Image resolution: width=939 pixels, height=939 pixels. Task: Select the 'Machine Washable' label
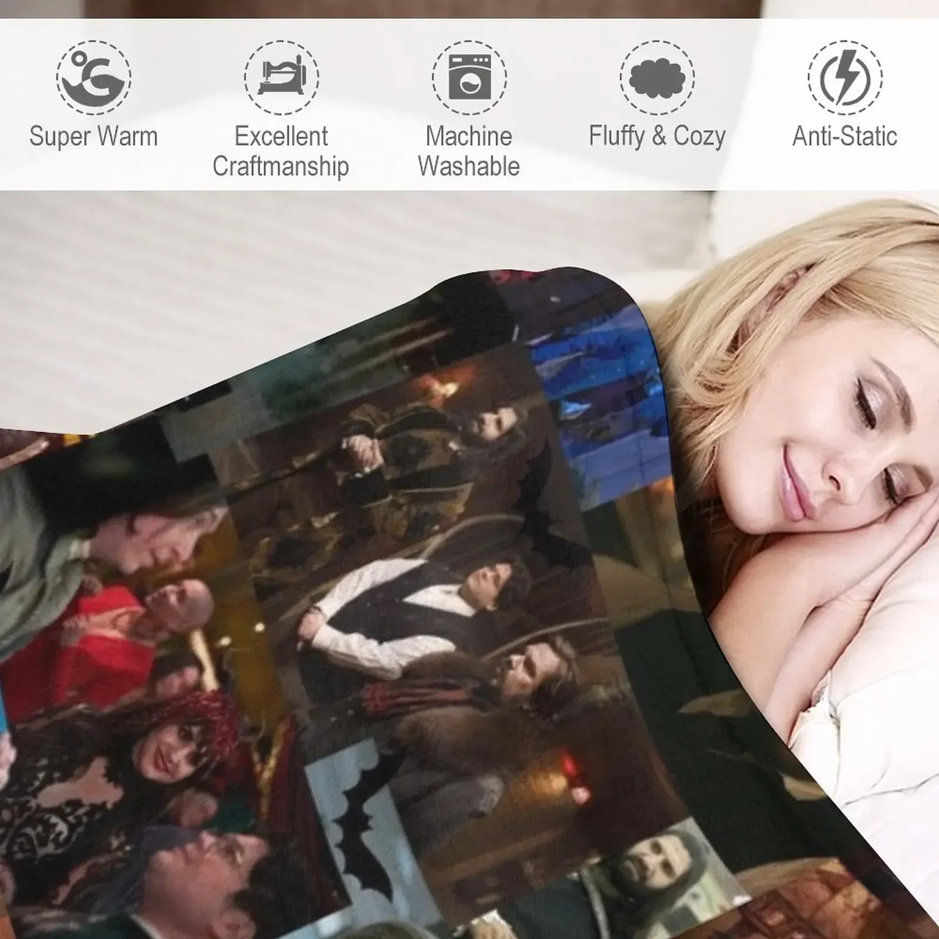point(469,151)
